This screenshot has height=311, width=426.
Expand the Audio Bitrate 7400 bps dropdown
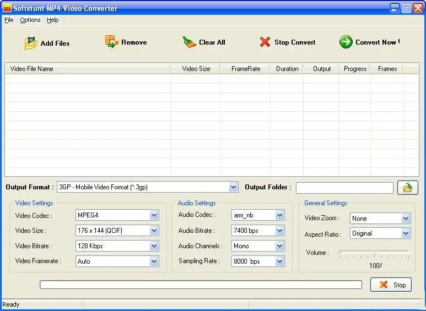(x=280, y=231)
